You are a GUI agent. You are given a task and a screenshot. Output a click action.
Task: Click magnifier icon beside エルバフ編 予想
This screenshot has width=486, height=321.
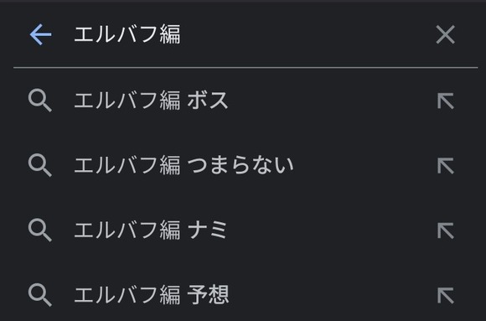tap(40, 295)
